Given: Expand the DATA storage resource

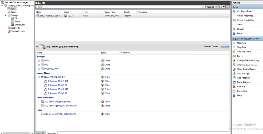Looking at the screenshot, I should 39,61.
